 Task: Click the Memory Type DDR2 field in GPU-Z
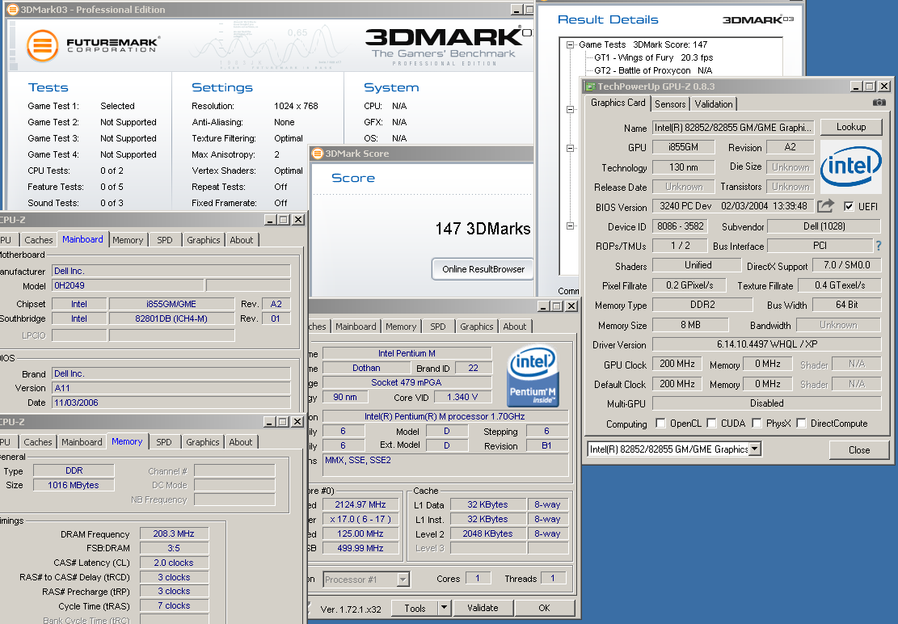[702, 305]
